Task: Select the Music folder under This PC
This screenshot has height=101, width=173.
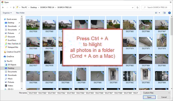Action: [x=10, y=79]
